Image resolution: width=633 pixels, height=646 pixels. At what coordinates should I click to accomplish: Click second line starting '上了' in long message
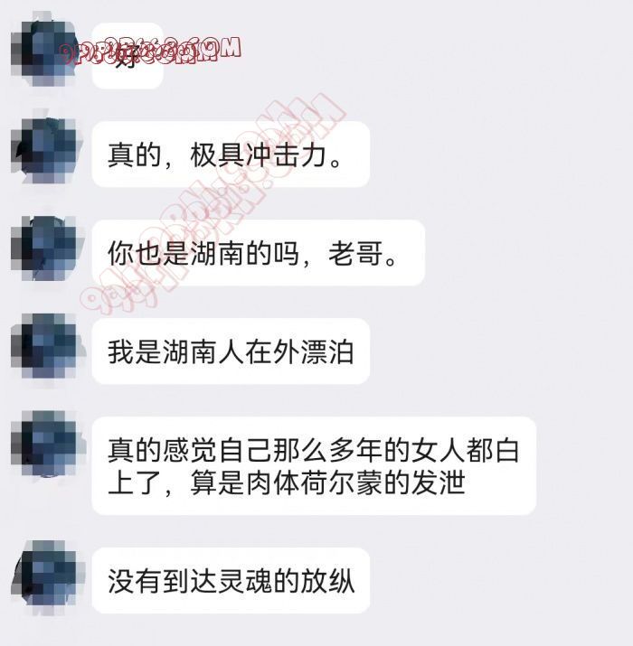tap(286, 482)
